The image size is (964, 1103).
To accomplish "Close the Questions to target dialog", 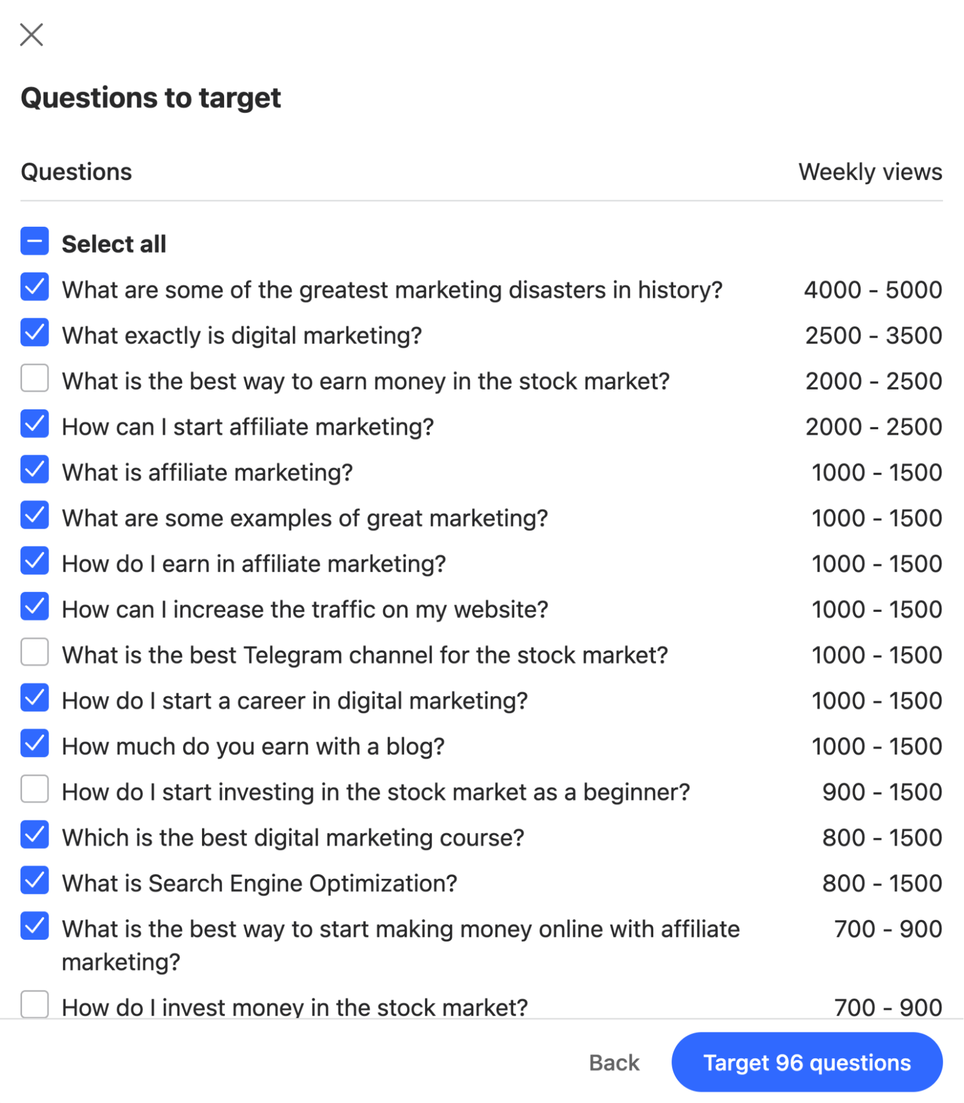I will pyautogui.click(x=33, y=35).
